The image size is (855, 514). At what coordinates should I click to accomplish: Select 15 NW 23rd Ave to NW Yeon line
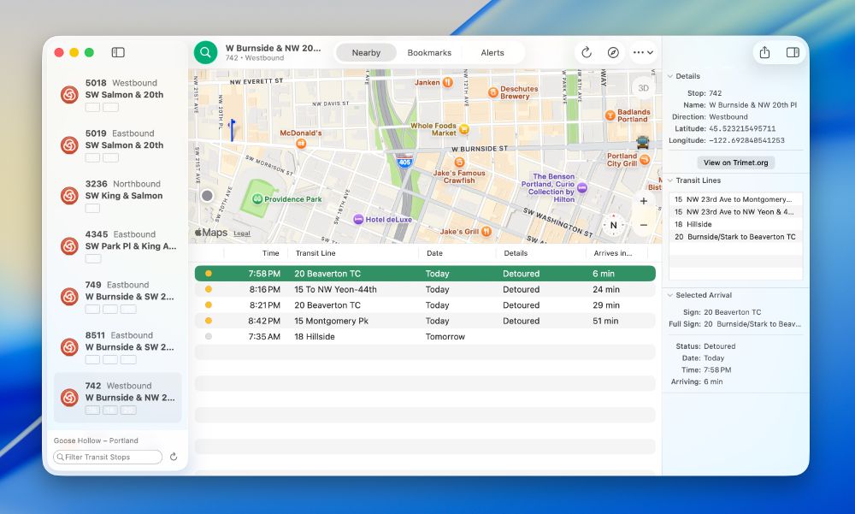coord(735,212)
